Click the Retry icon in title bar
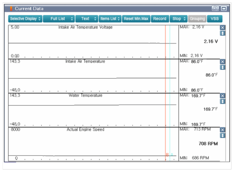Image resolution: width=234 pixels, height=172 pixels. [215, 9]
